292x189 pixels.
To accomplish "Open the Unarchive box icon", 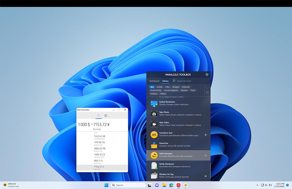I will [154, 145].
